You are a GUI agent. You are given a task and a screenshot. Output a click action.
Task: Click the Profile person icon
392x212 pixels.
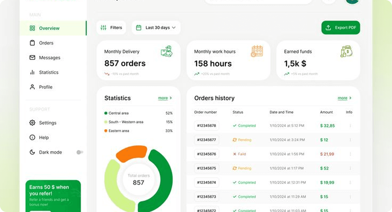tap(32, 87)
